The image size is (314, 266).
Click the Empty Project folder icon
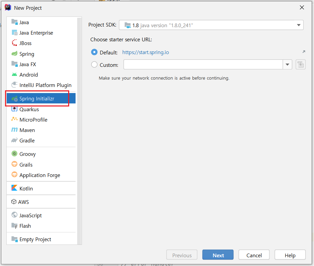14,239
